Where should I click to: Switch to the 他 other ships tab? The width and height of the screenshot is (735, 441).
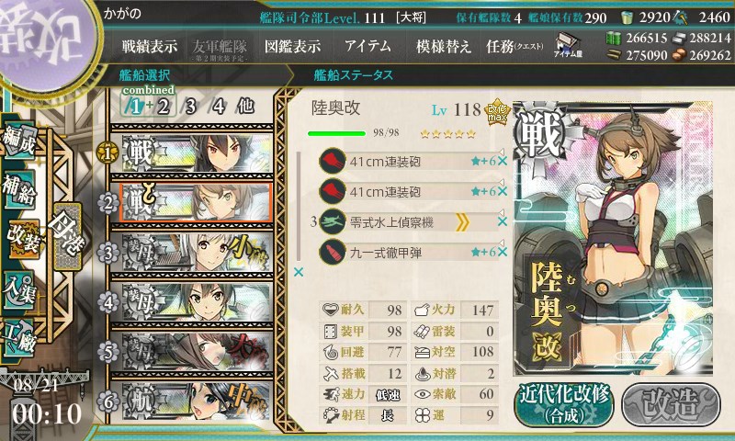(245, 107)
